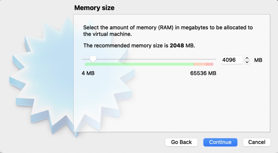Increase memory with the stepper up arrow

click(247, 58)
